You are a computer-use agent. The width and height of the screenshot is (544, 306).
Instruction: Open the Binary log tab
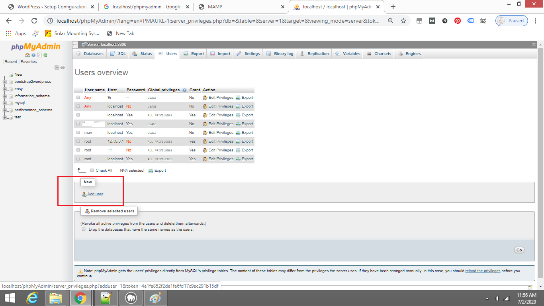pos(280,54)
